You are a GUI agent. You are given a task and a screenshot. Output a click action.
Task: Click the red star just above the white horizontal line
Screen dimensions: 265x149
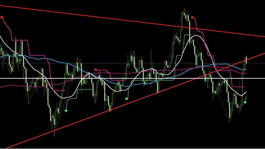96,70
